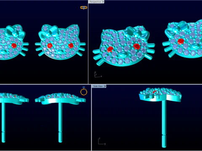Click the top-down ring orientation icon
This screenshot has width=202, height=151.
click(x=84, y=8)
